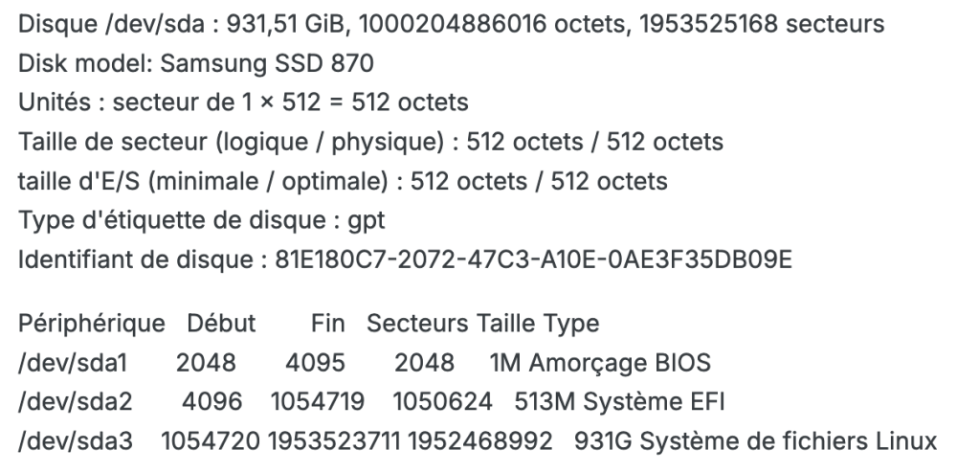Click the "Taille de secteur" line

pos(367,140)
